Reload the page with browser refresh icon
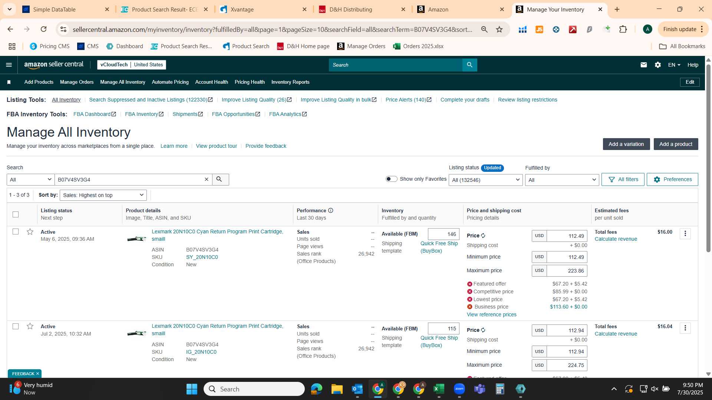712x400 pixels. pos(43,29)
